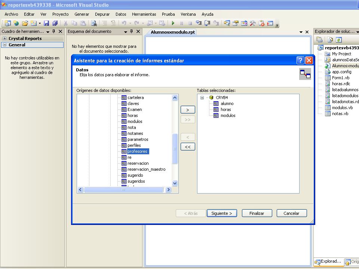The height and width of the screenshot is (269, 359).
Task: Click the remove all tables '<<' button
Action: click(188, 147)
